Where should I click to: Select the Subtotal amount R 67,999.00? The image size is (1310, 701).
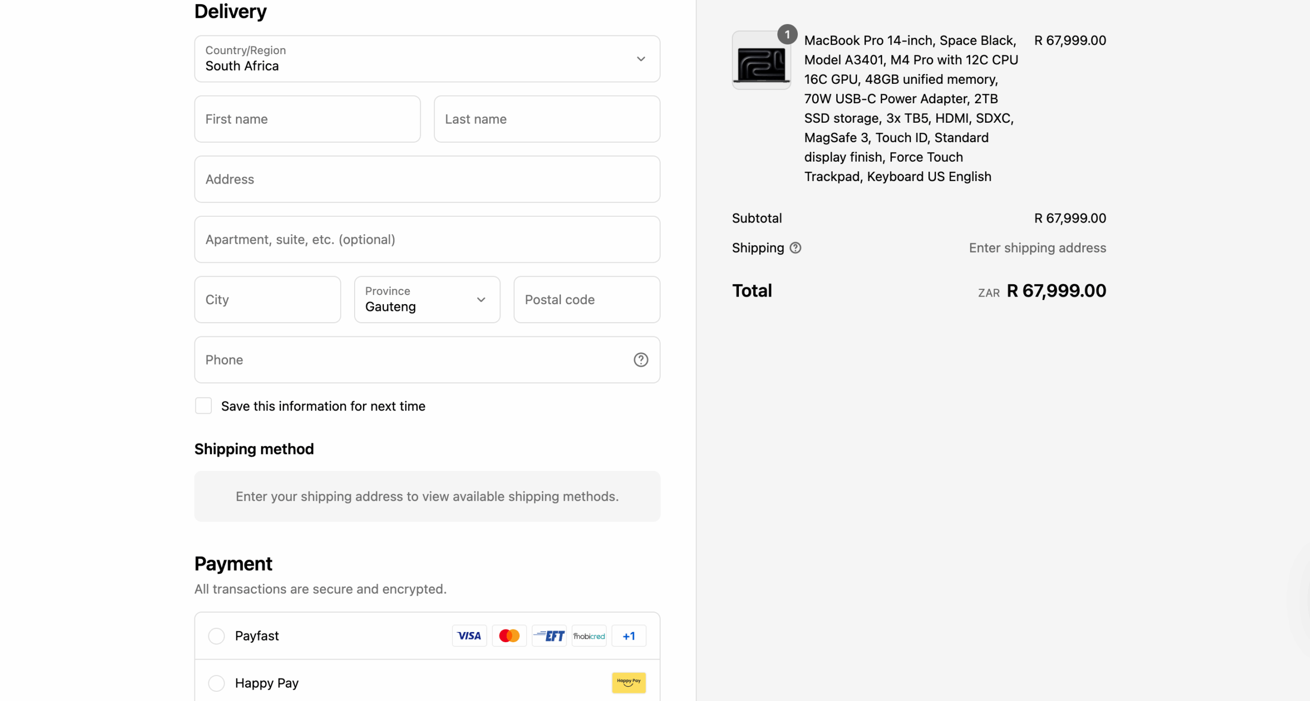[x=1070, y=218]
